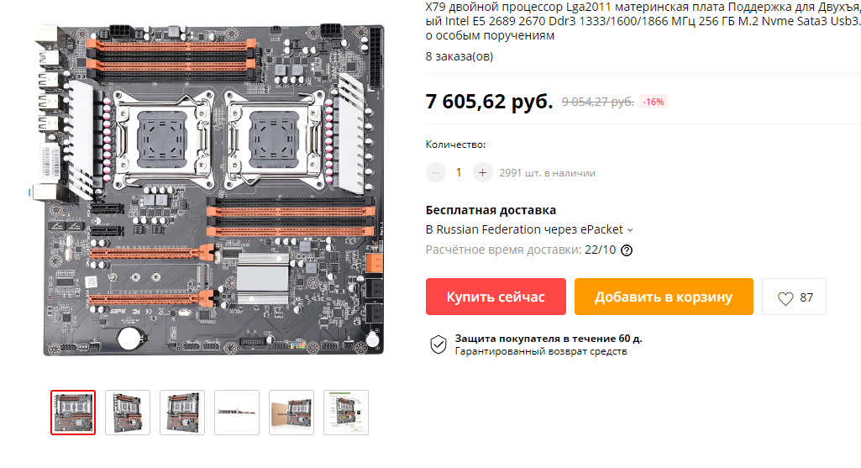Select the first motherboard thumbnail
861x468 pixels.
(x=73, y=413)
